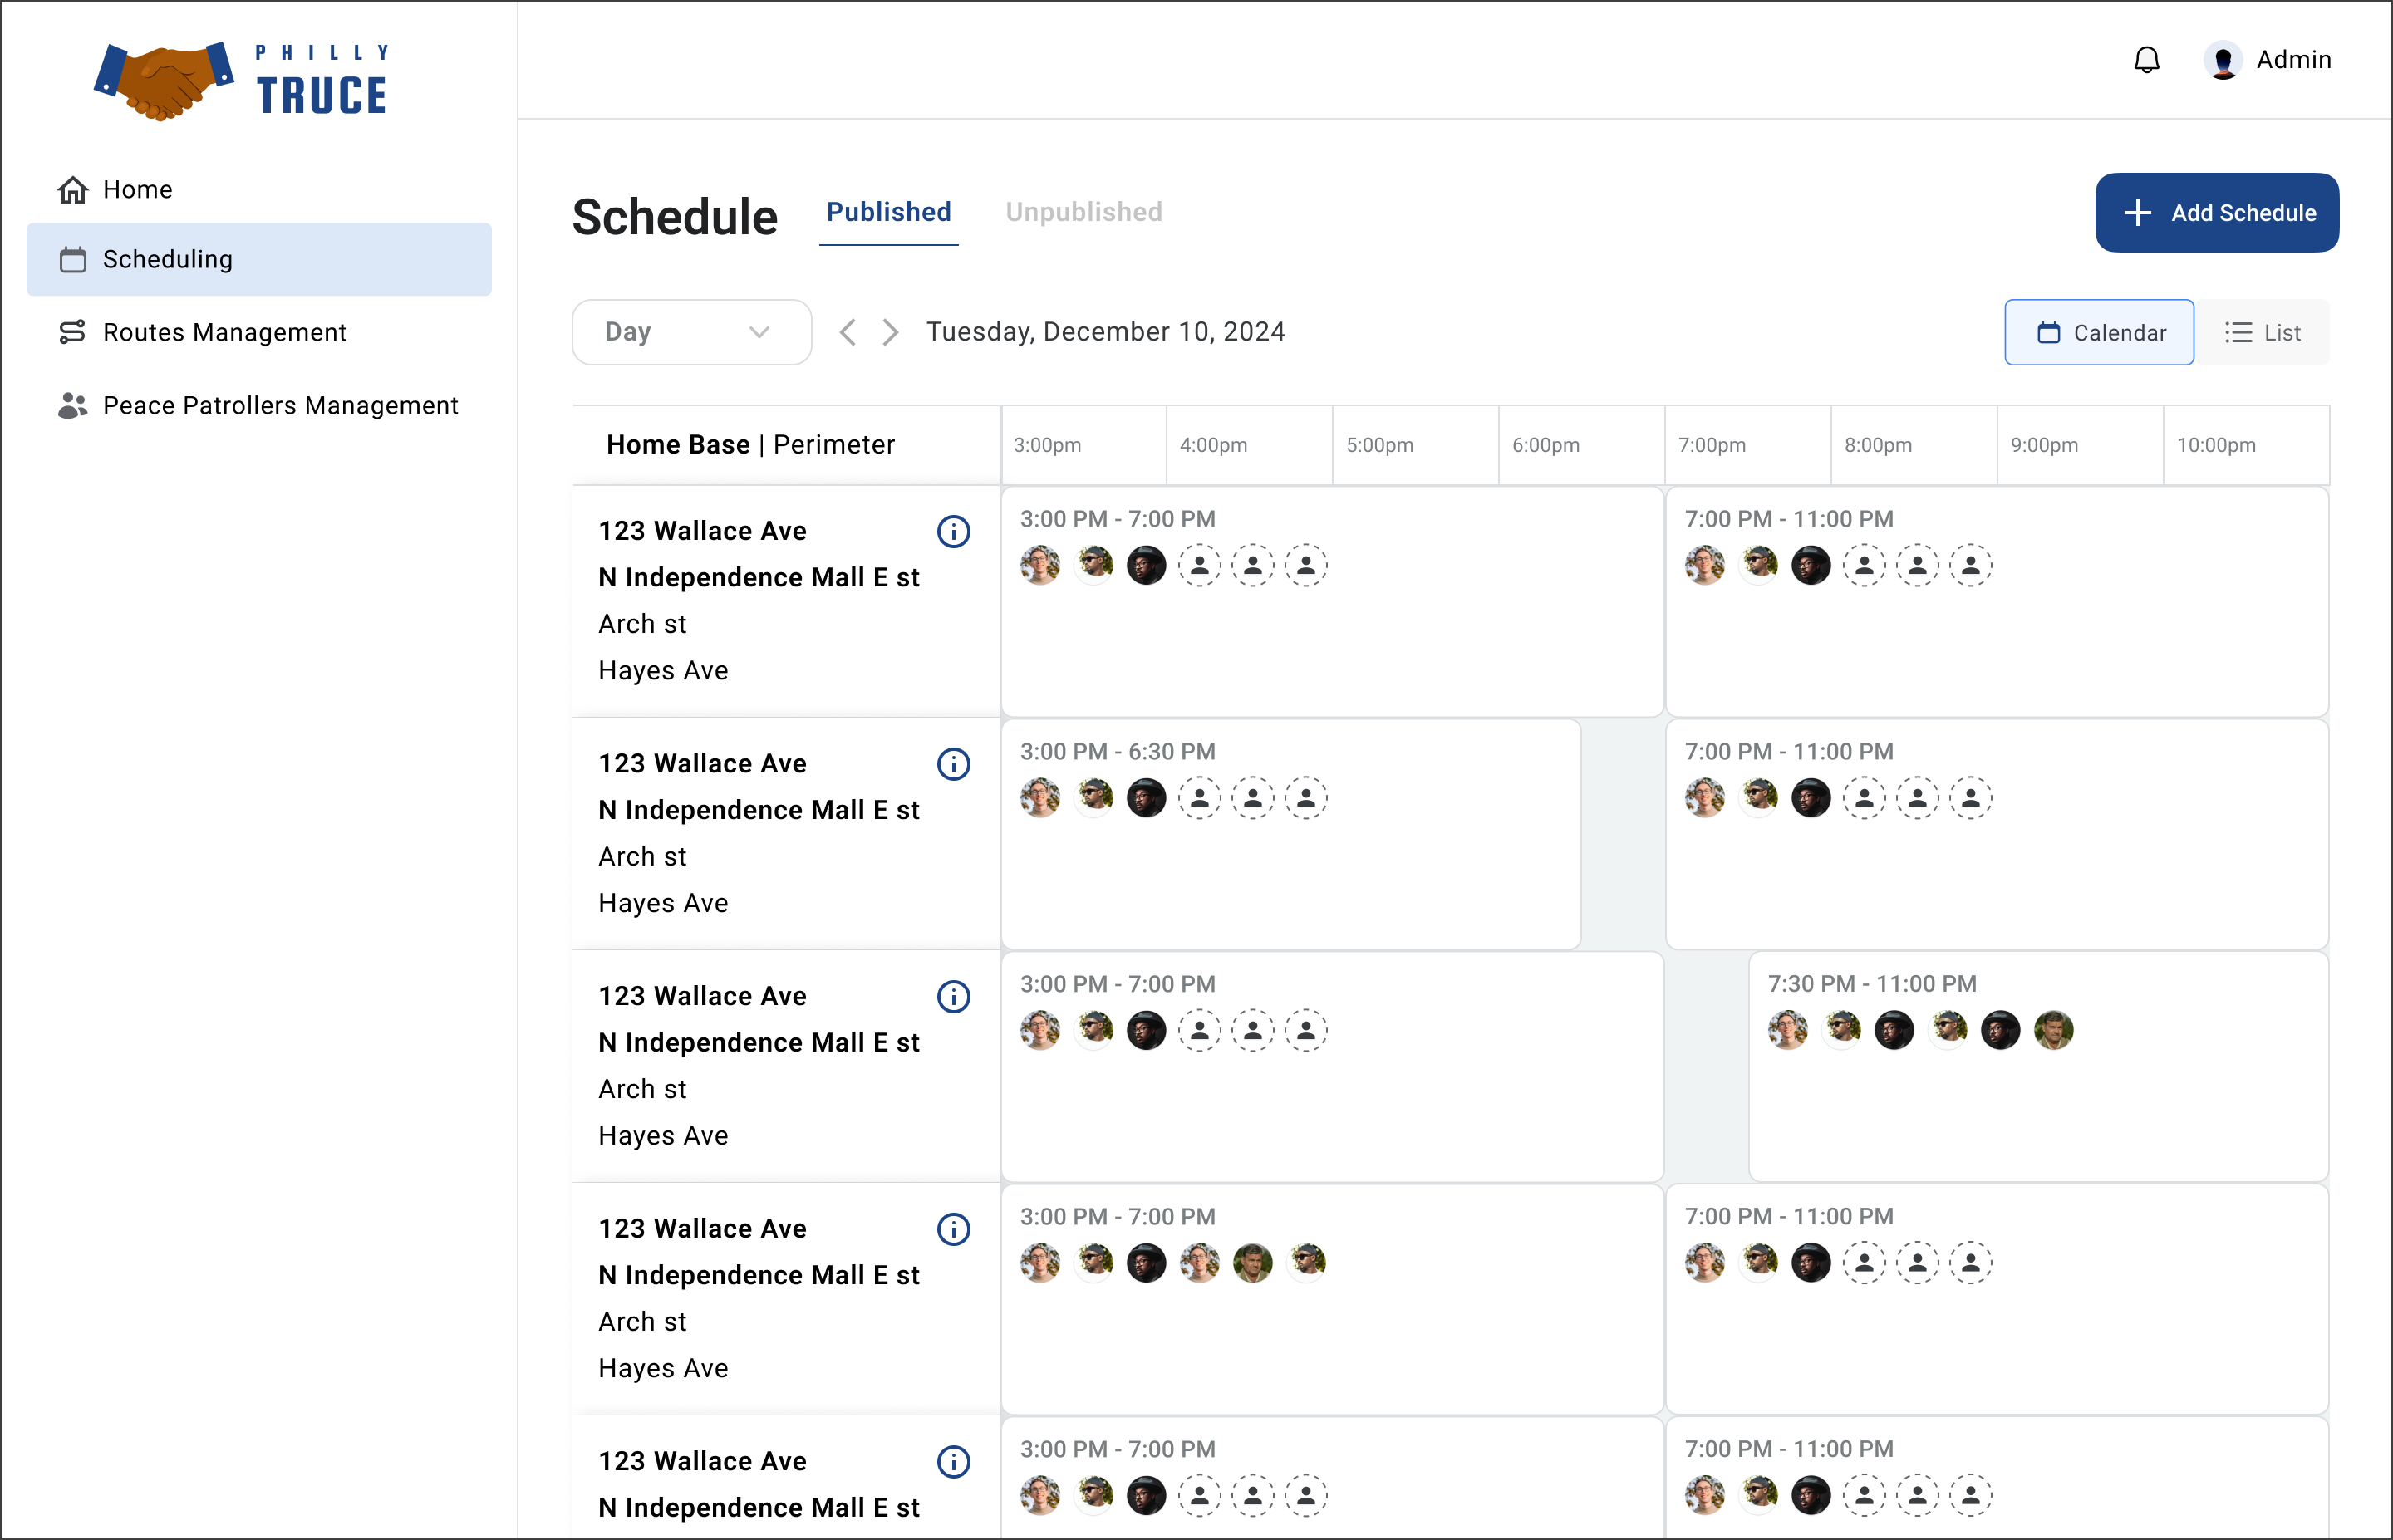Click 123 Wallace Ave in the fourth row
The image size is (2393, 1540).
coord(702,1229)
